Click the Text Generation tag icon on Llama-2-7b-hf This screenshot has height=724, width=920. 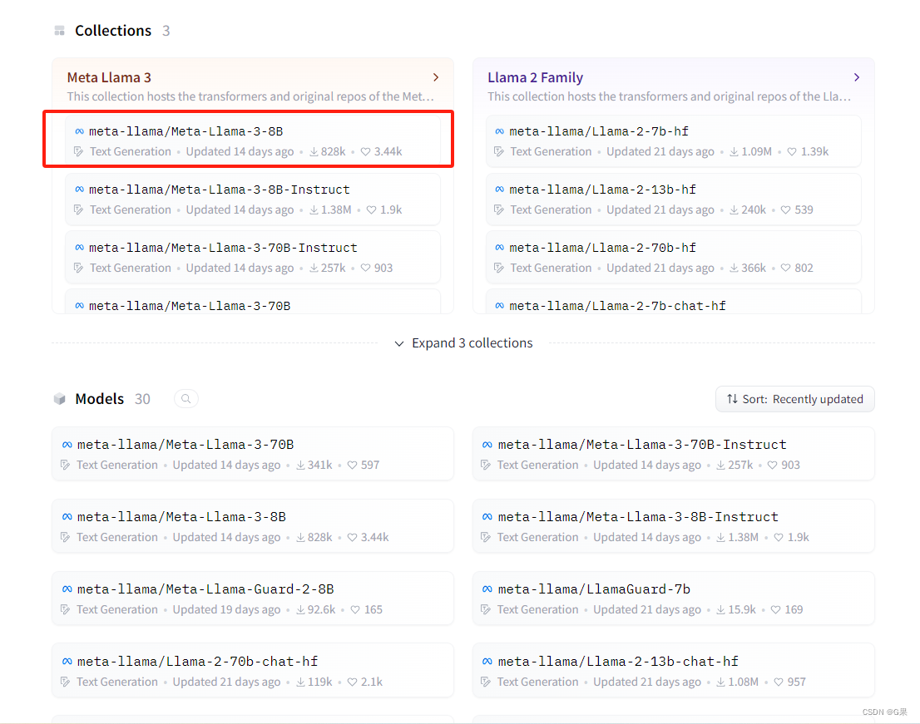pos(499,152)
